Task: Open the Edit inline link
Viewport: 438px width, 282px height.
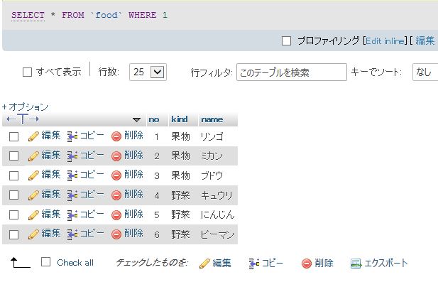Action: (385, 40)
